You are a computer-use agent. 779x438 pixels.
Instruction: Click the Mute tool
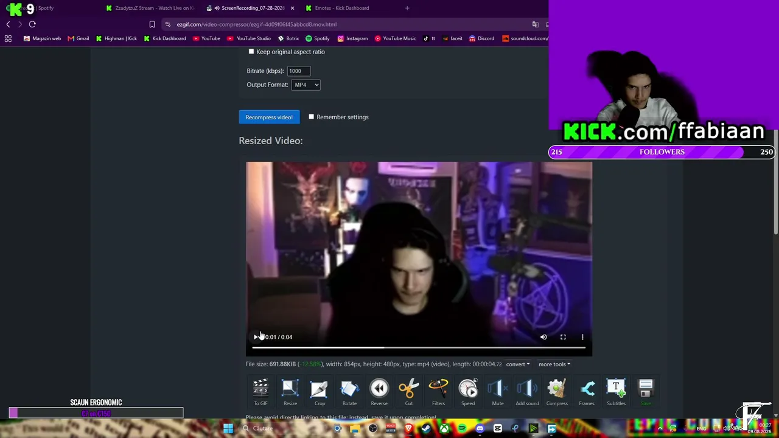point(498,392)
